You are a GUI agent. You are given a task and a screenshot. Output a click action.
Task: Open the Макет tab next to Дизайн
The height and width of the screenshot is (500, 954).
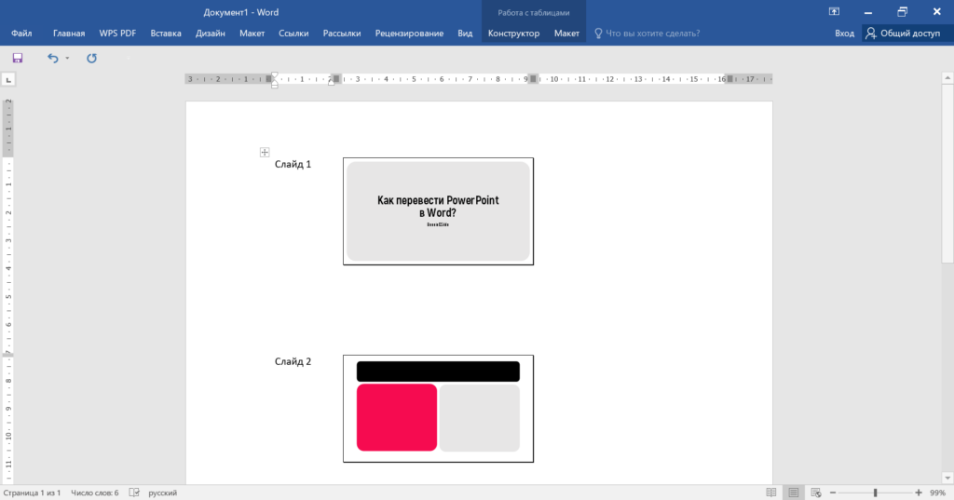click(x=252, y=34)
